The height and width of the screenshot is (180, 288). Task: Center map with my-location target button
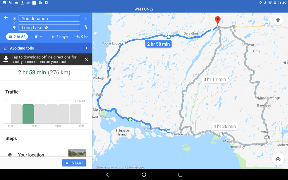pos(278,159)
